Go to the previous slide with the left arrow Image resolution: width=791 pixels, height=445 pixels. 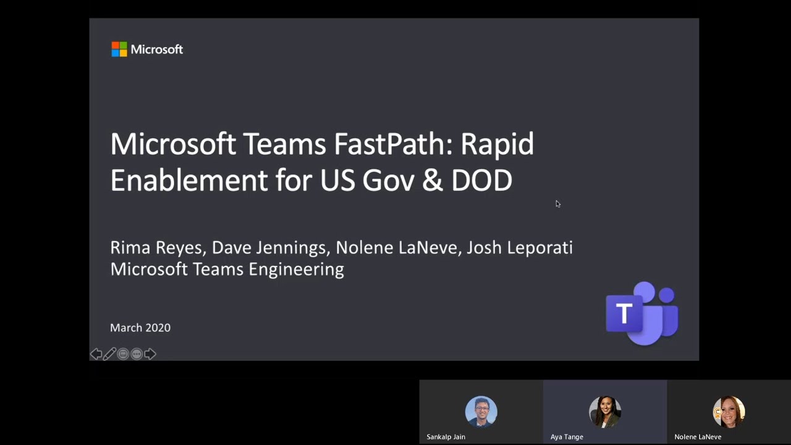tap(96, 354)
